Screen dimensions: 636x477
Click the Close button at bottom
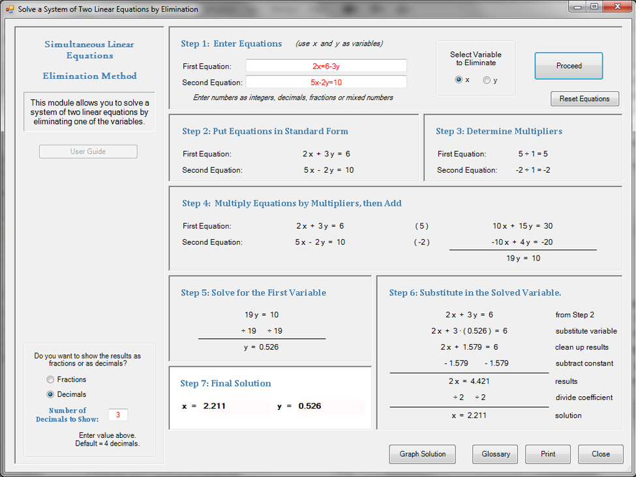pos(600,454)
